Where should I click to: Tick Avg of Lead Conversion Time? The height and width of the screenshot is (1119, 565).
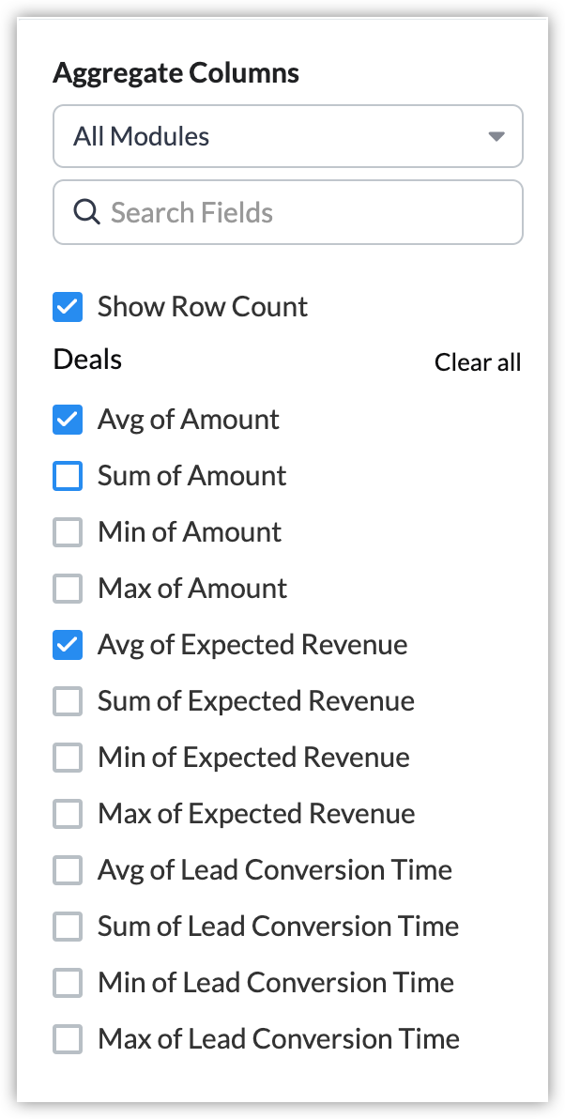pos(68,870)
